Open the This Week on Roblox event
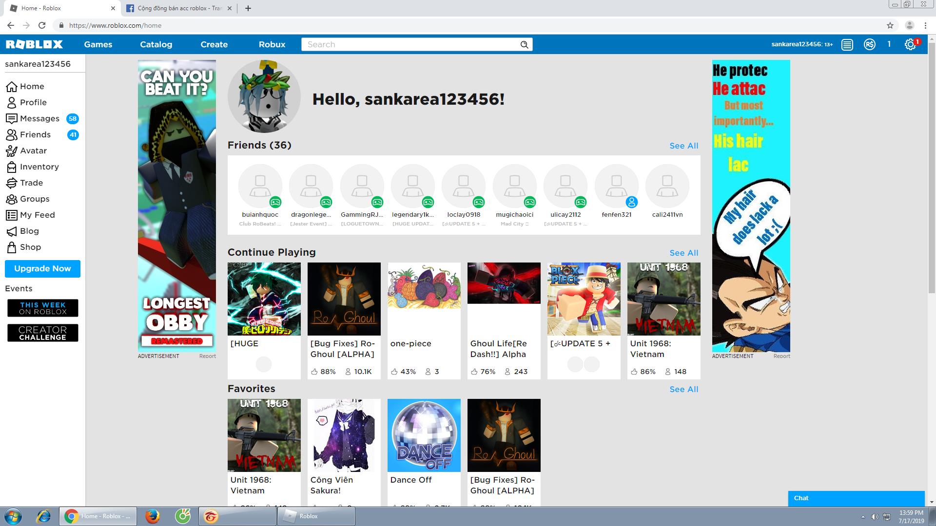The width and height of the screenshot is (936, 526). (42, 308)
